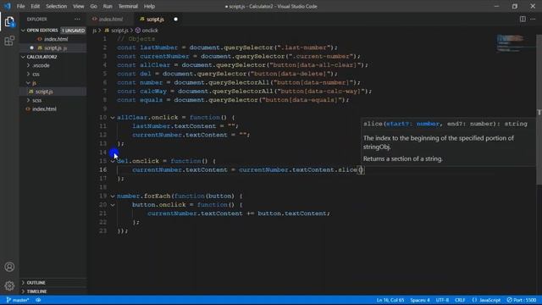Open the Explorer view in activity bar
542x305 pixels.
(x=9, y=22)
